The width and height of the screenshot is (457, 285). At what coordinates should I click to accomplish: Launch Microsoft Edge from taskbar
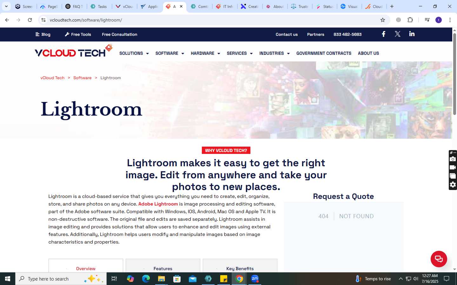point(146,279)
